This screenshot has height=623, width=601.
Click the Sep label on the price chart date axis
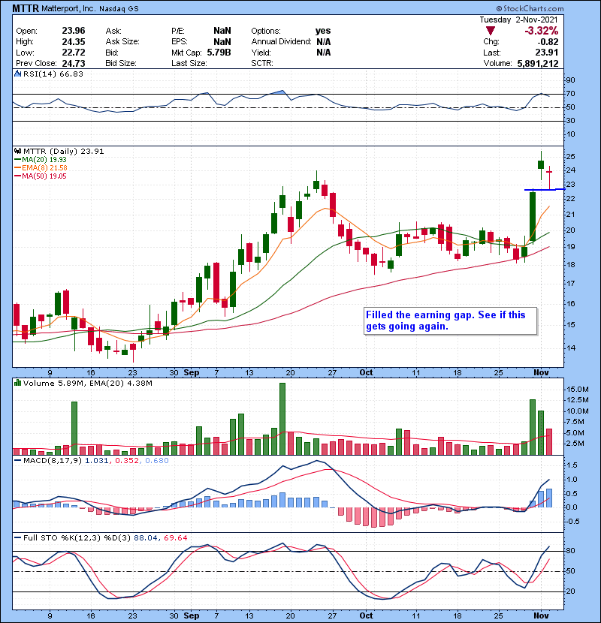coord(192,373)
